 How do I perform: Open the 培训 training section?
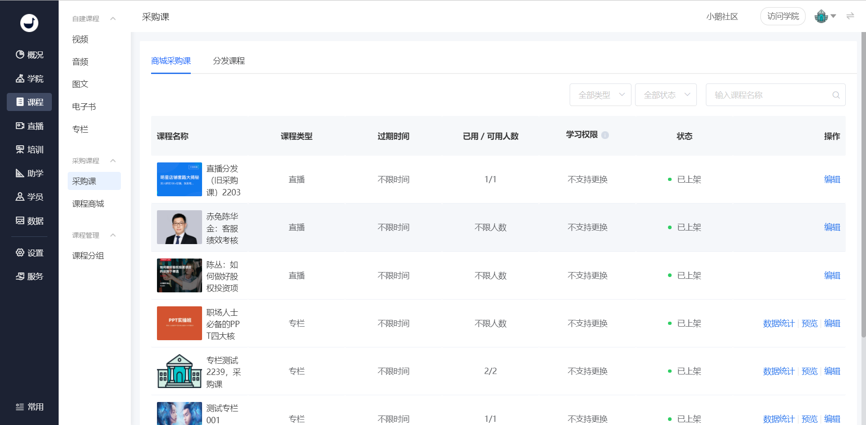coord(29,149)
